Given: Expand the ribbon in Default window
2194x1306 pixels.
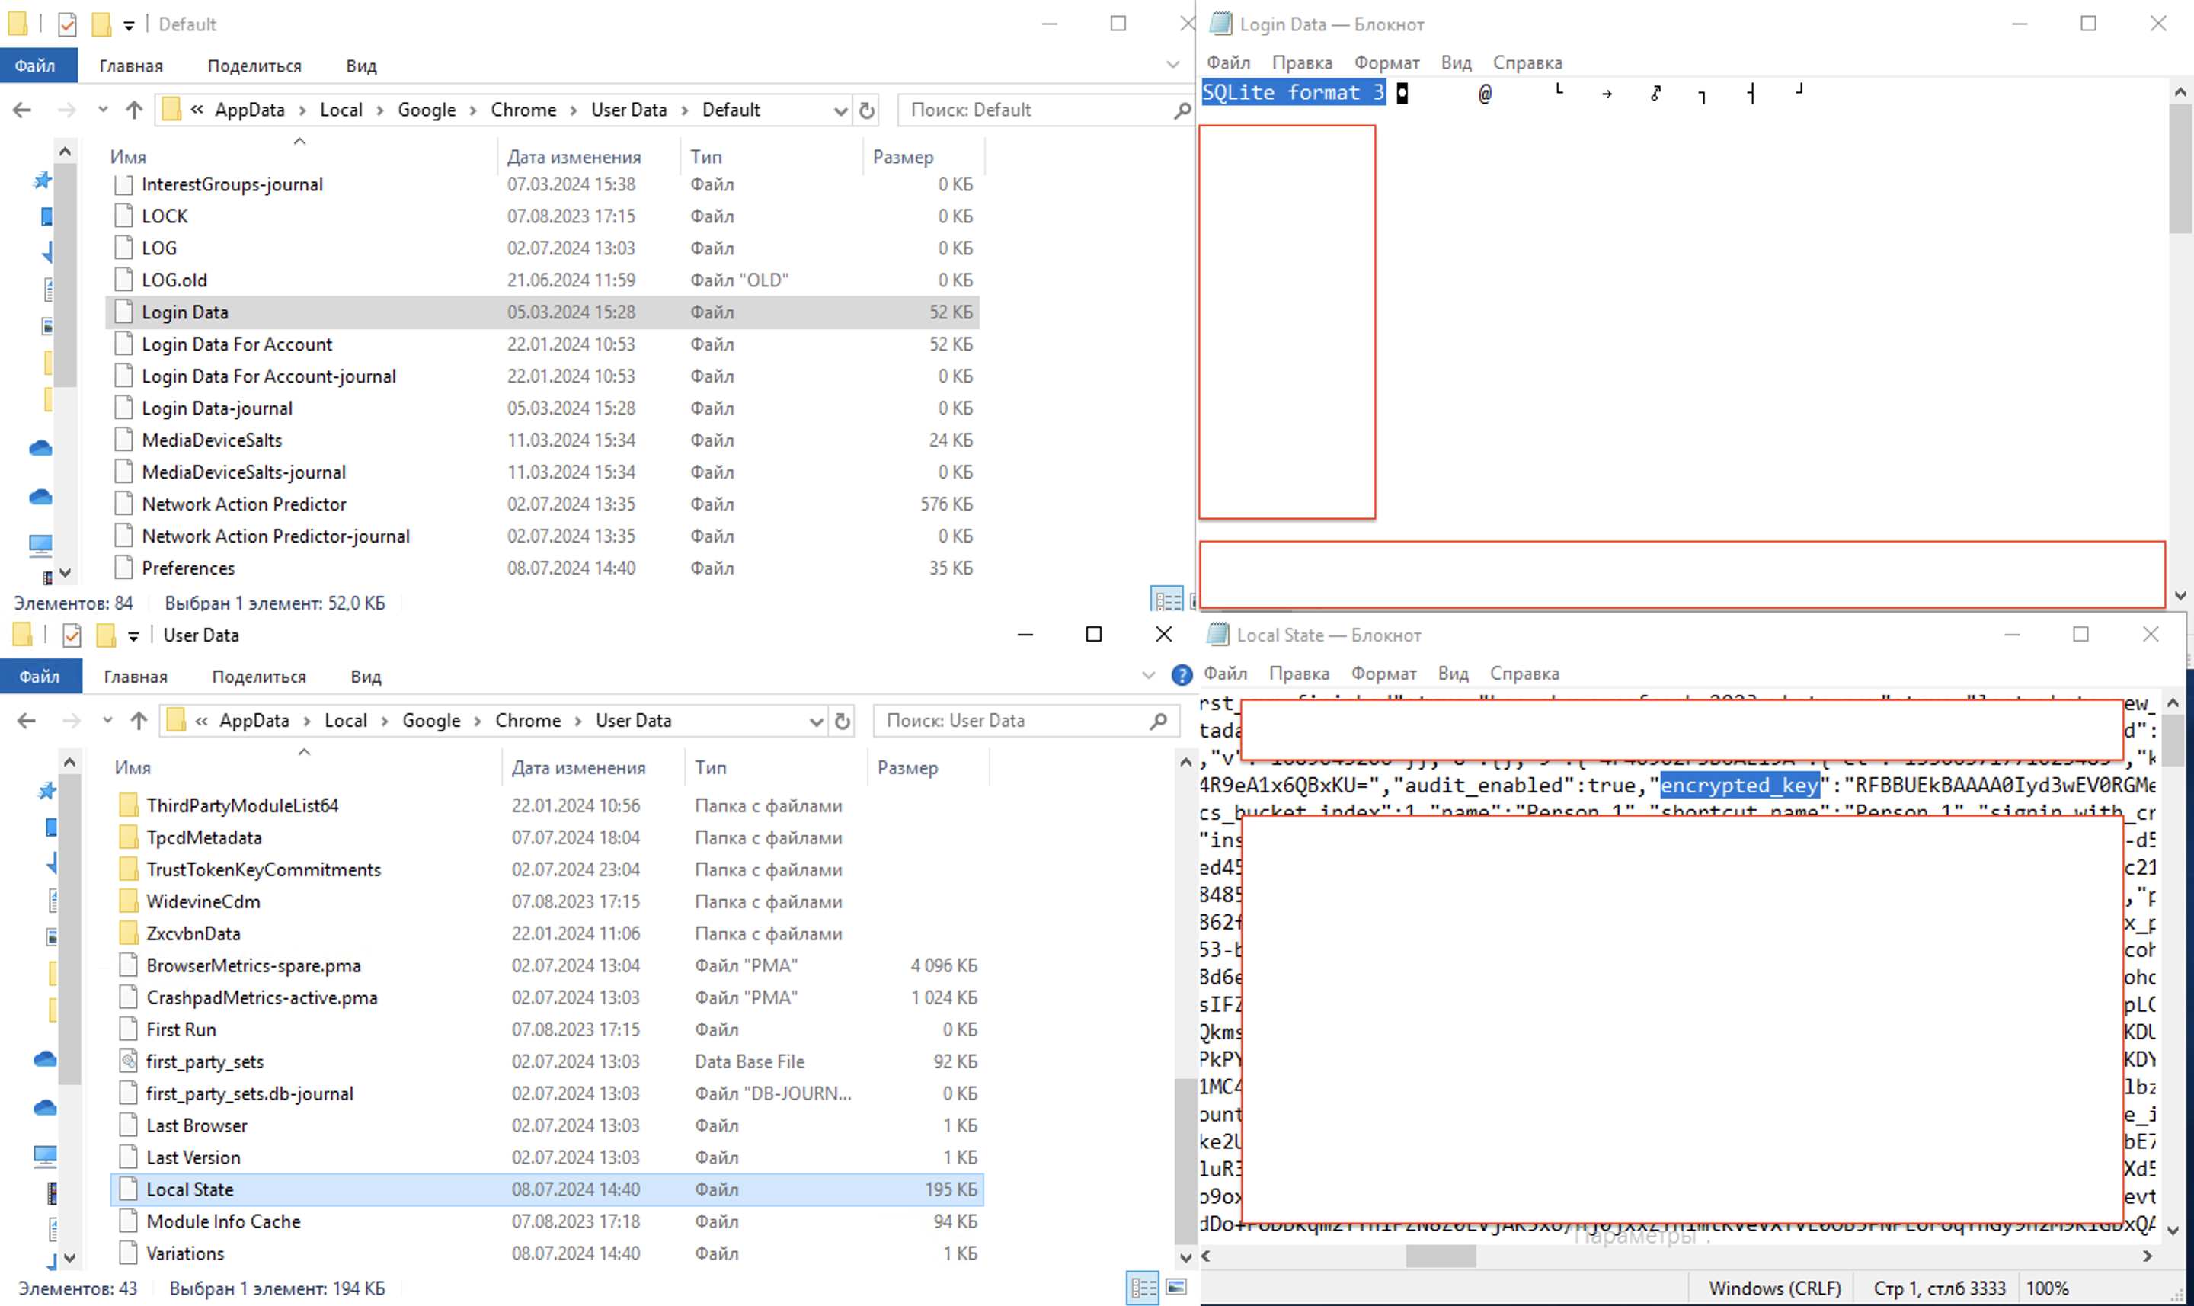Looking at the screenshot, I should (1172, 64).
